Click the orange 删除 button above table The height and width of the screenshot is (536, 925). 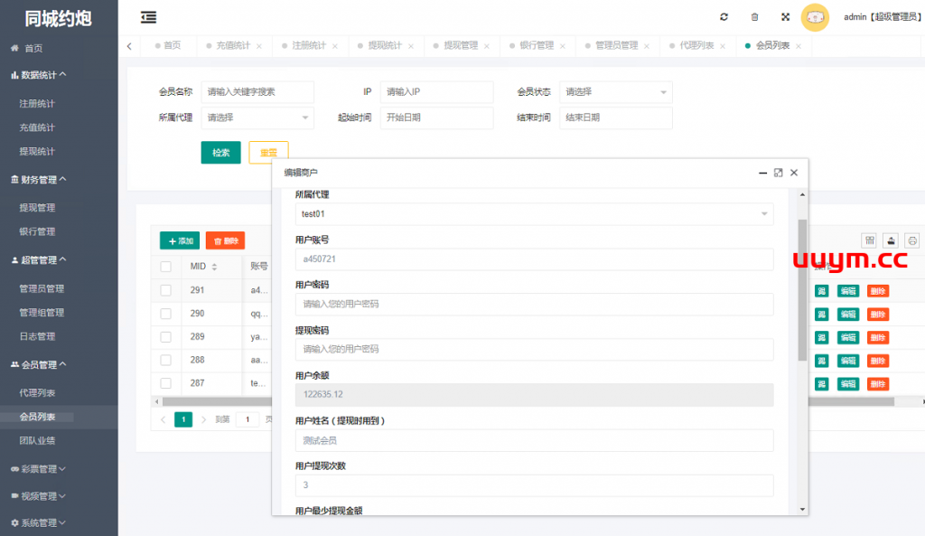225,240
